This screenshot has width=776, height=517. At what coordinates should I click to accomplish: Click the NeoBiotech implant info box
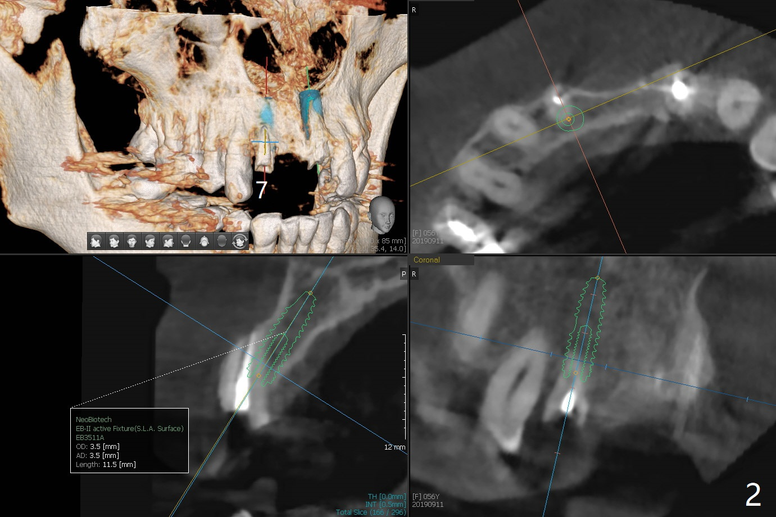129,441
